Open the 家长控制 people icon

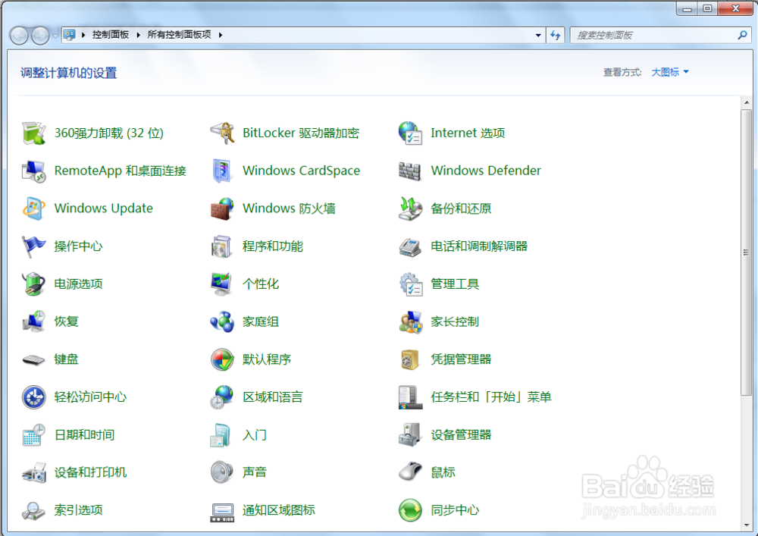pyautogui.click(x=410, y=321)
